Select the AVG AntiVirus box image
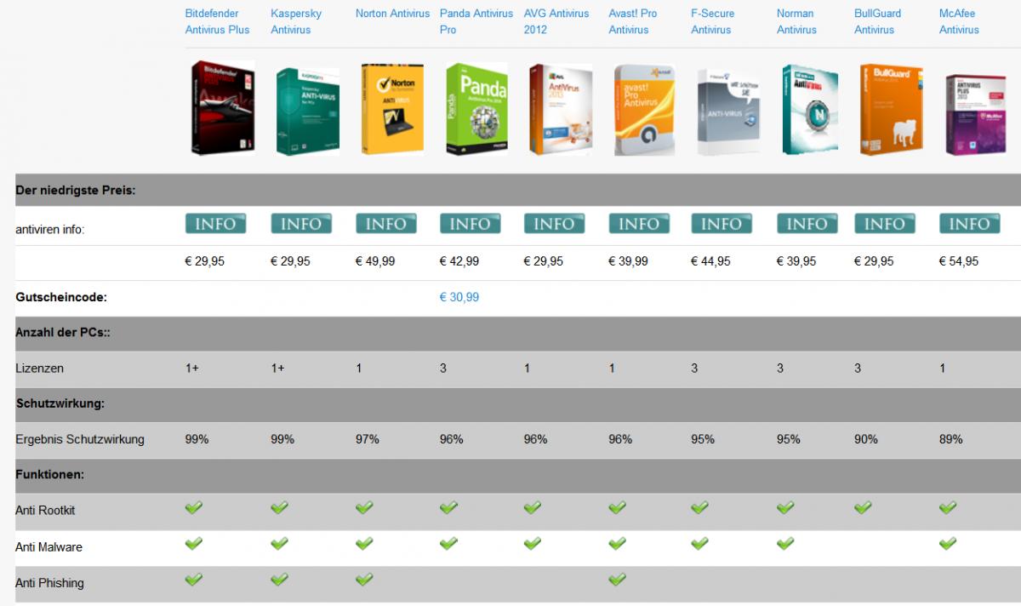The image size is (1021, 606). 560,110
